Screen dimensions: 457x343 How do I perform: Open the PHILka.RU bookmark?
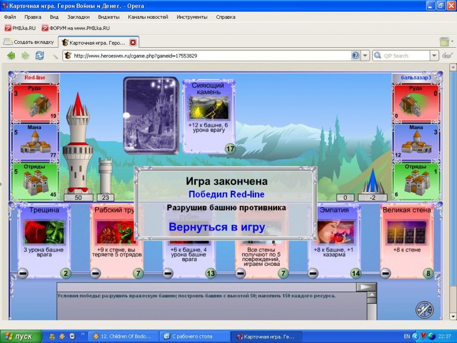click(20, 28)
